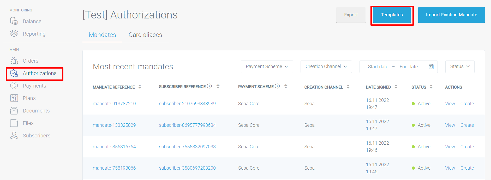The image size is (491, 180).
Task: Click the Balance coins icon in sidebar
Action: click(x=14, y=21)
